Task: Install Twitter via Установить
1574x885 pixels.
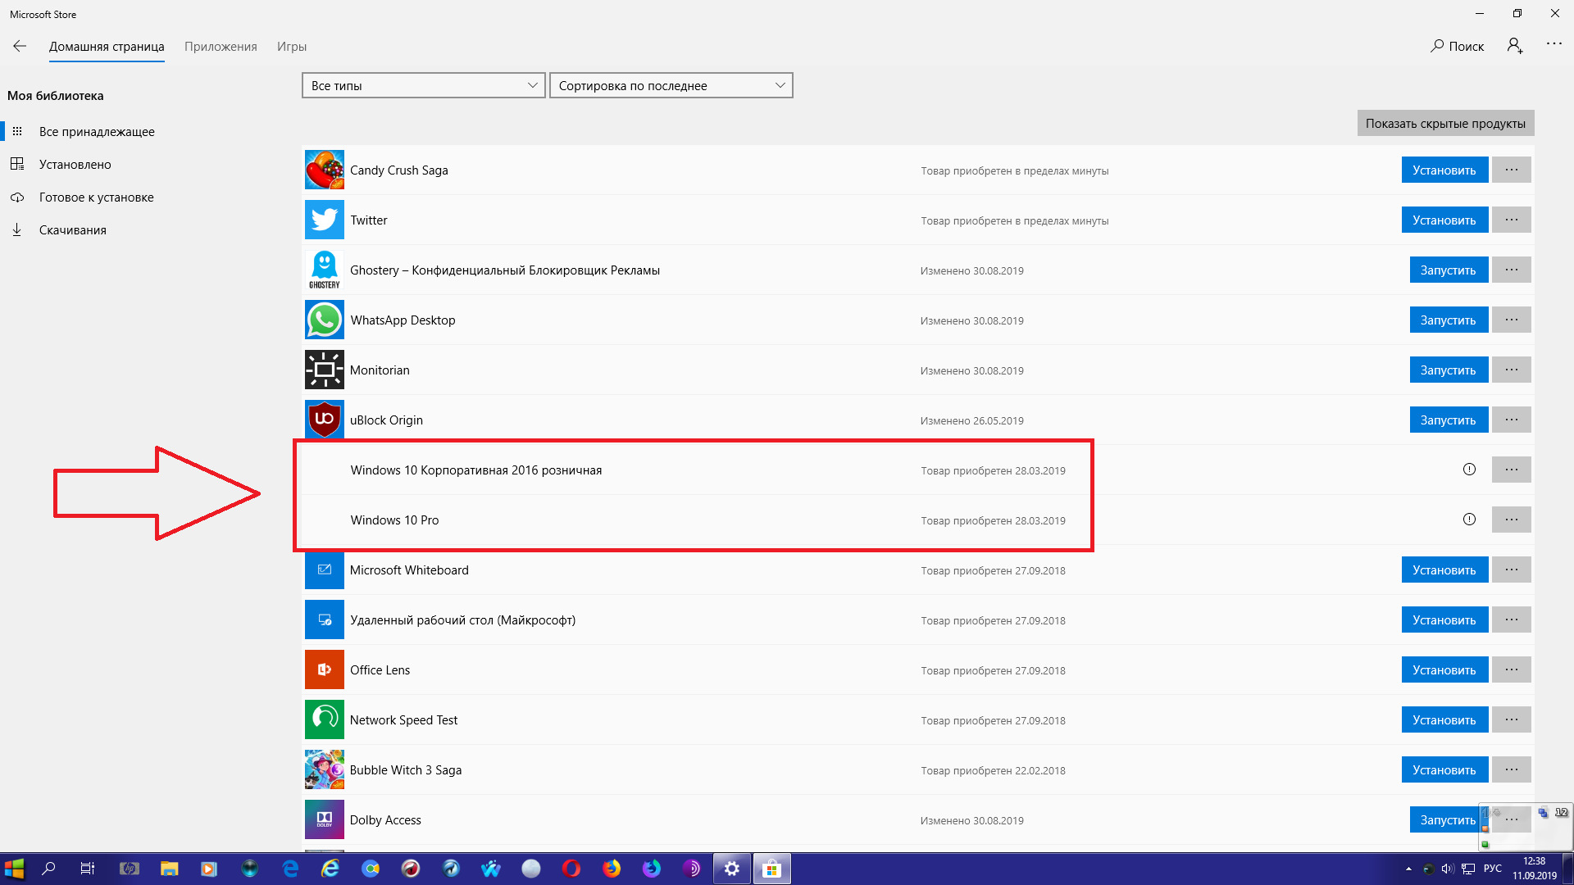Action: (1444, 220)
